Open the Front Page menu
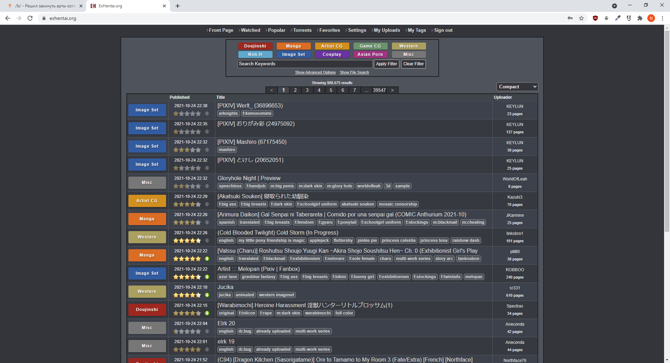The image size is (670, 363). (221, 30)
